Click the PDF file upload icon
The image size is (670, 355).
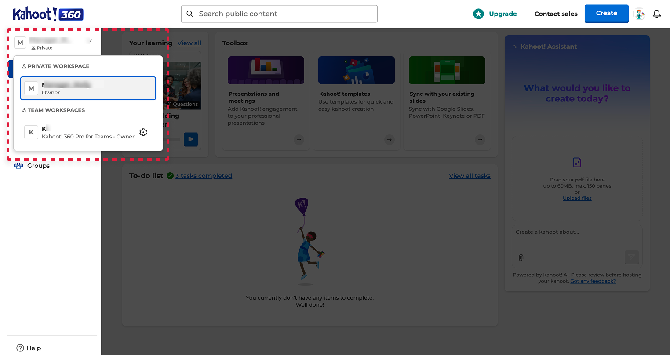click(x=577, y=163)
